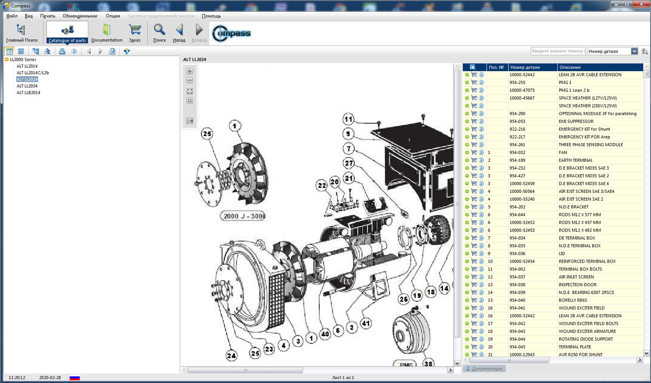
Task: Collapse the LL2000 Series tree node
Action: coord(6,59)
